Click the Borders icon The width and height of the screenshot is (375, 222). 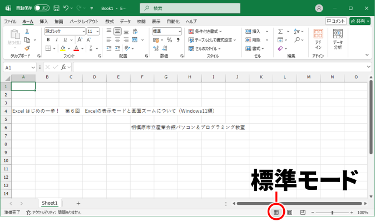[48, 48]
